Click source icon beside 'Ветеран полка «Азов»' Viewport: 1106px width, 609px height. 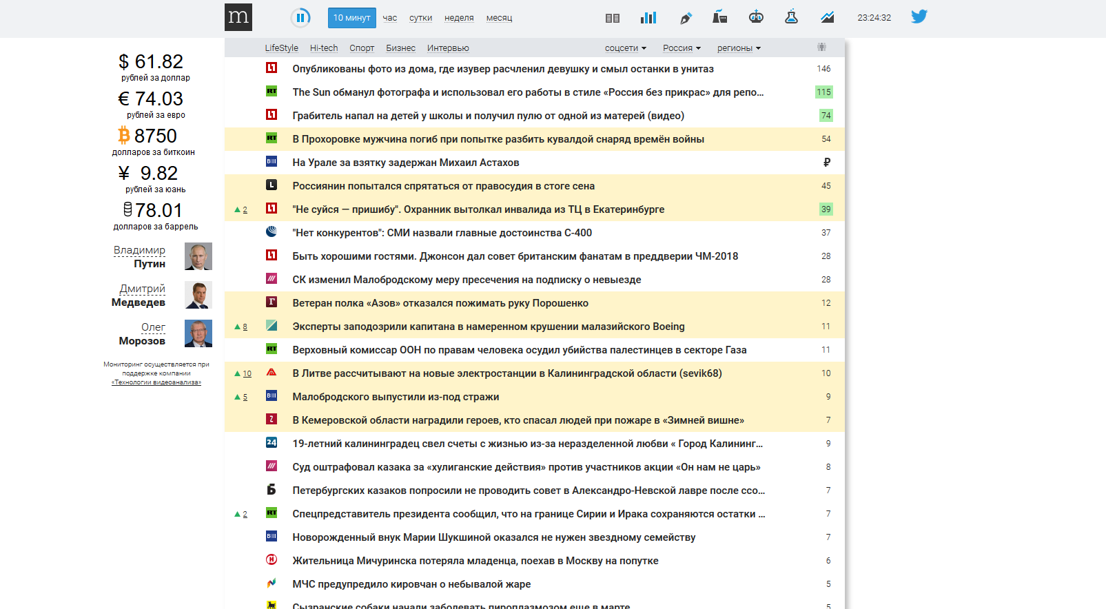[x=272, y=302]
